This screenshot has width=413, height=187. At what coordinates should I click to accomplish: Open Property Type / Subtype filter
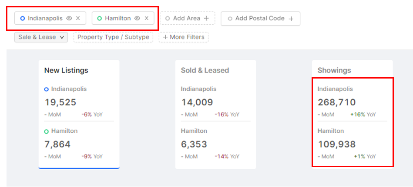113,37
